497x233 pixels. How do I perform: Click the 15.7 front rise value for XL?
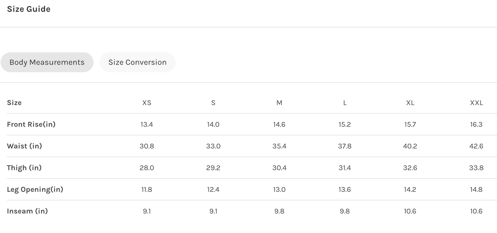click(410, 124)
